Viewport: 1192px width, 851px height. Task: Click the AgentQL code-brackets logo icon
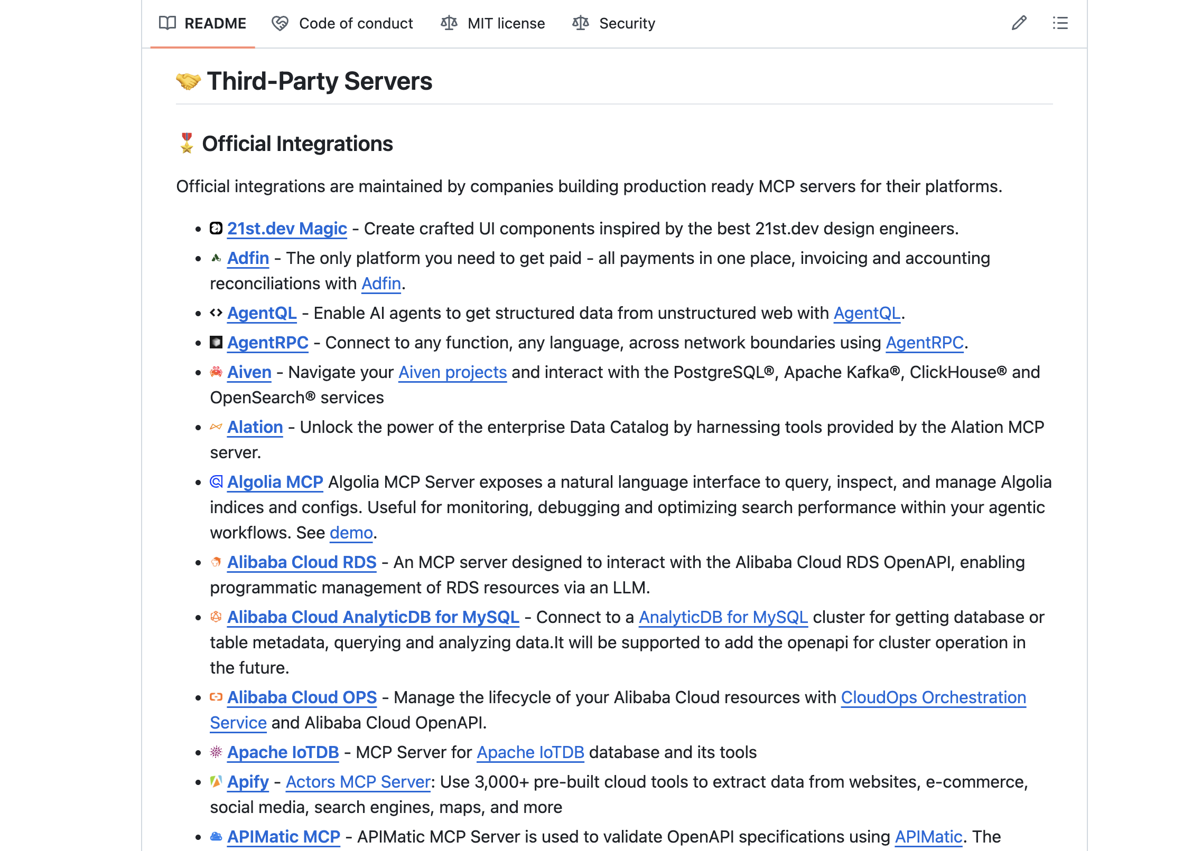point(216,313)
